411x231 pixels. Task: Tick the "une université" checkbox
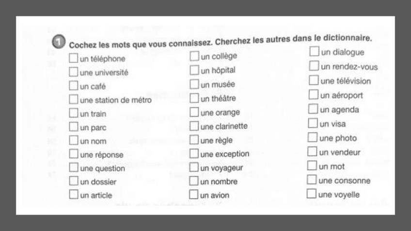pyautogui.click(x=73, y=72)
